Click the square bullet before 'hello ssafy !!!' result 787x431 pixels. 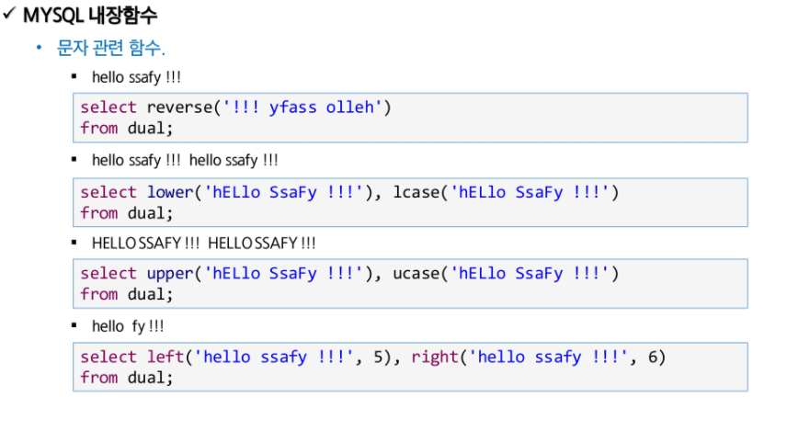click(x=74, y=77)
